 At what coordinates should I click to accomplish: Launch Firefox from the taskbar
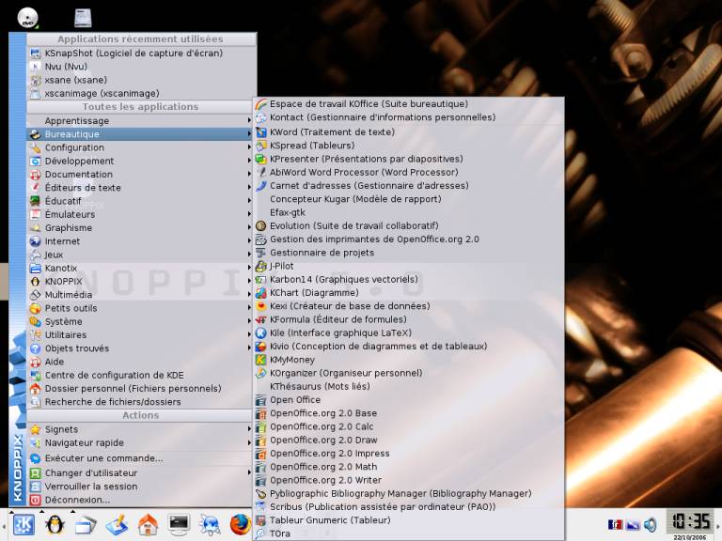[x=240, y=525]
